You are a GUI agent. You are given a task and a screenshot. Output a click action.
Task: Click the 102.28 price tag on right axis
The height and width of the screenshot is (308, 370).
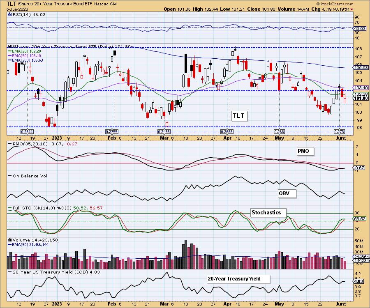361,94
